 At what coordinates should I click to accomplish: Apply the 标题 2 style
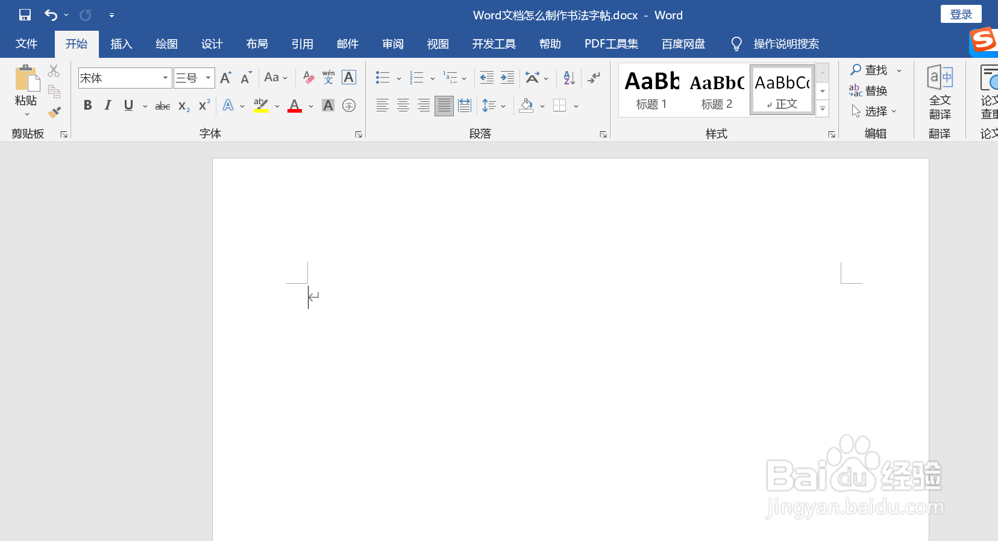click(717, 89)
